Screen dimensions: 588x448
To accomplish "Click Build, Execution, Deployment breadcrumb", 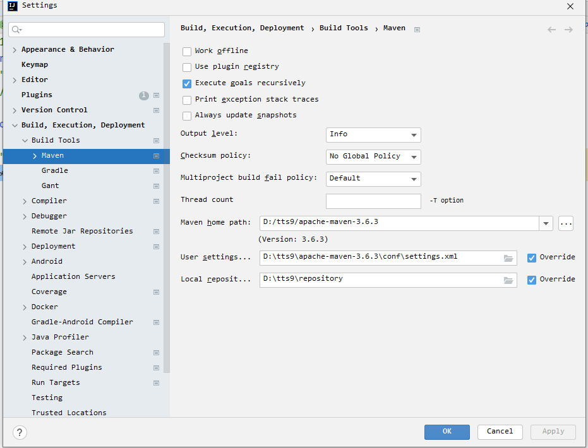I will 243,28.
